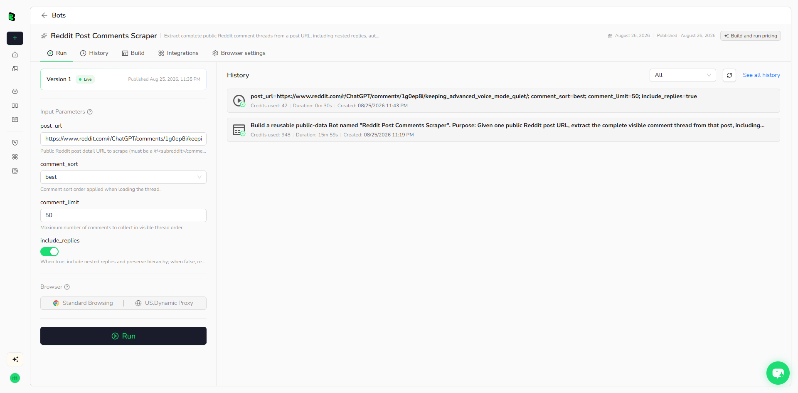Switch to the Browser settings tab
Viewport: 798px width, 393px height.
pyautogui.click(x=239, y=53)
